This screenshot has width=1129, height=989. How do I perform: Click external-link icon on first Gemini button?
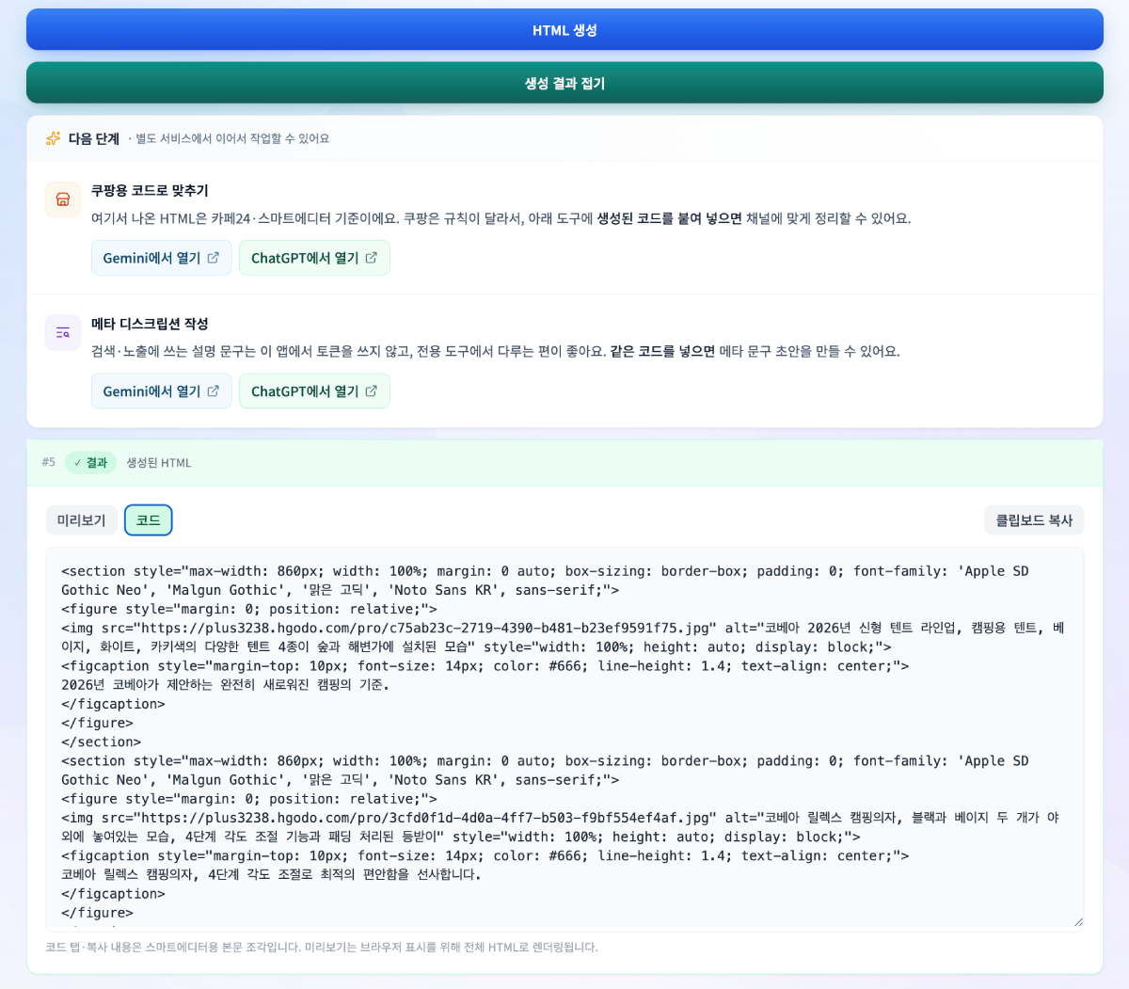pyautogui.click(x=214, y=258)
